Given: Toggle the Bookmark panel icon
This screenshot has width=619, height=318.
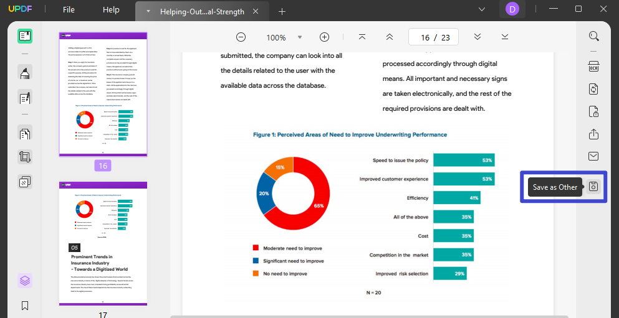Looking at the screenshot, I should pyautogui.click(x=25, y=306).
